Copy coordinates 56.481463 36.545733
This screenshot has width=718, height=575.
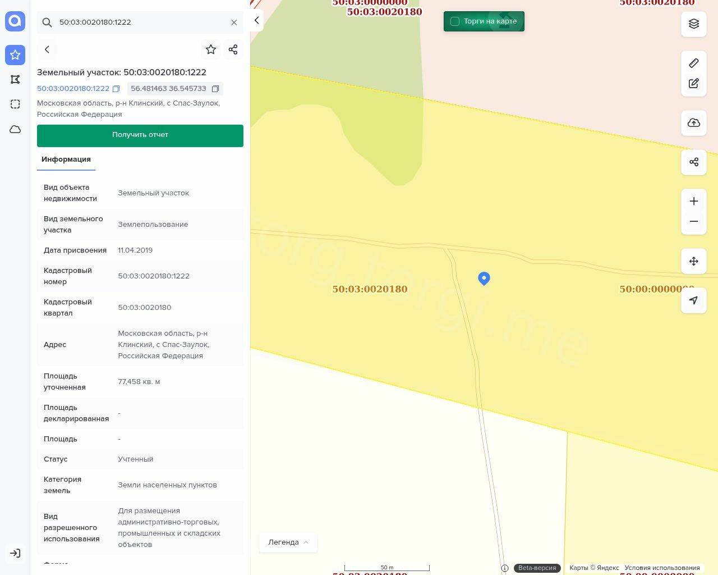pyautogui.click(x=215, y=89)
